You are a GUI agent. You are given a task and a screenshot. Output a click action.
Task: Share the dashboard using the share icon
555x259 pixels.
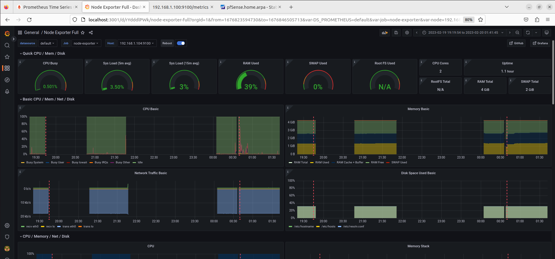pyautogui.click(x=91, y=32)
